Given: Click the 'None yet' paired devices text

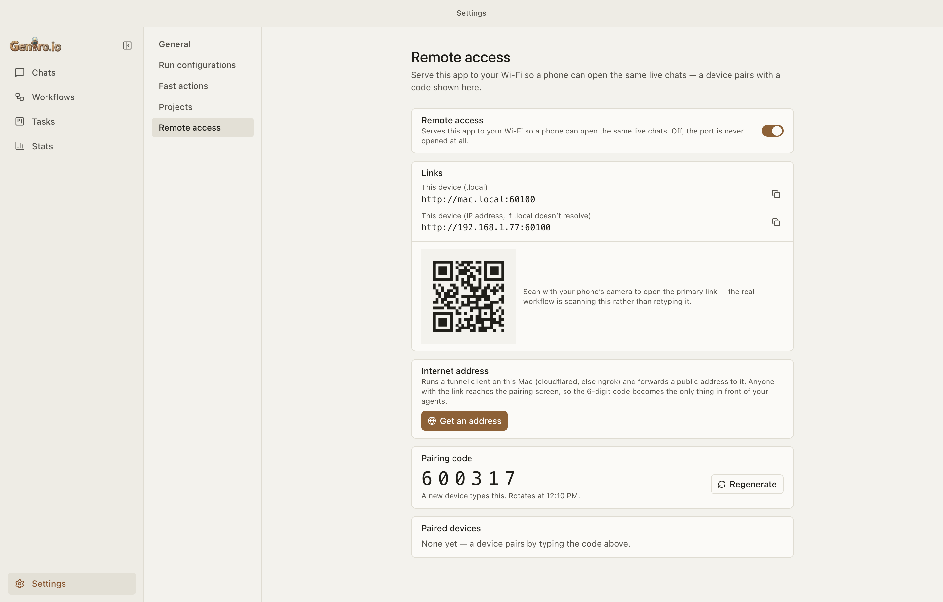Looking at the screenshot, I should 526,544.
